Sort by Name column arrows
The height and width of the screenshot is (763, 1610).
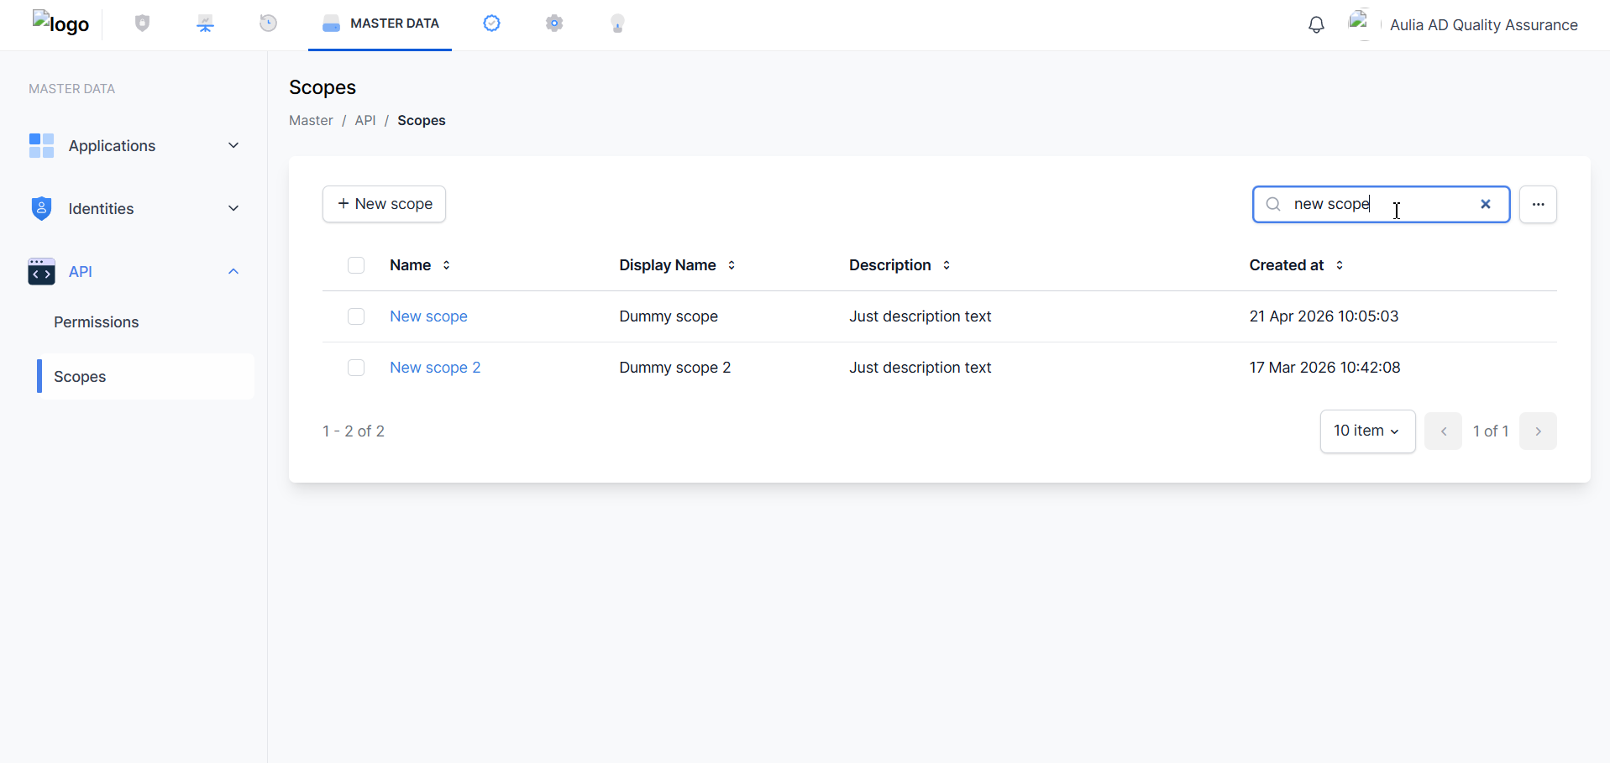coord(447,265)
